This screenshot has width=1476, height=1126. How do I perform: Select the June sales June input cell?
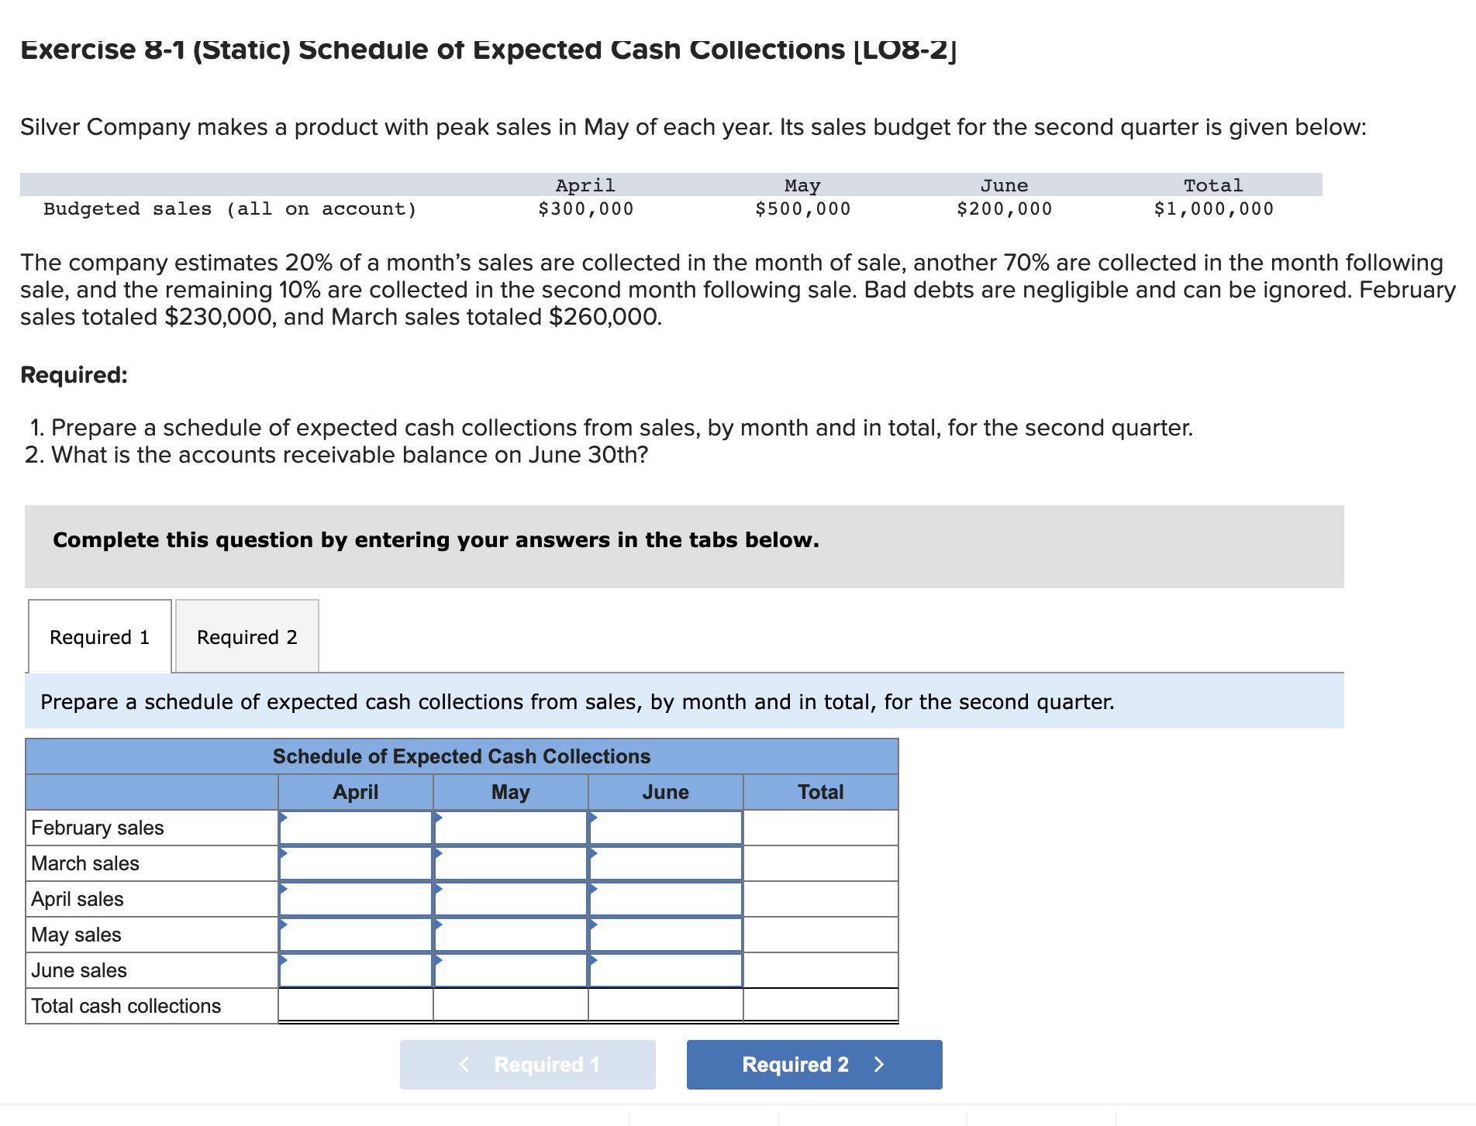pos(665,969)
